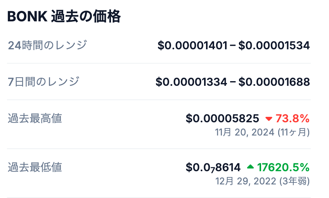Click the red 73.8% change figure
The width and height of the screenshot is (329, 198).
pyautogui.click(x=292, y=118)
